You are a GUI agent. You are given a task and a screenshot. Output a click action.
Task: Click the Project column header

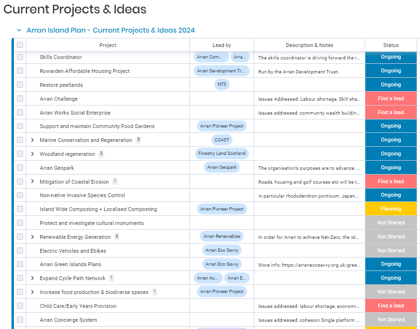(x=108, y=45)
